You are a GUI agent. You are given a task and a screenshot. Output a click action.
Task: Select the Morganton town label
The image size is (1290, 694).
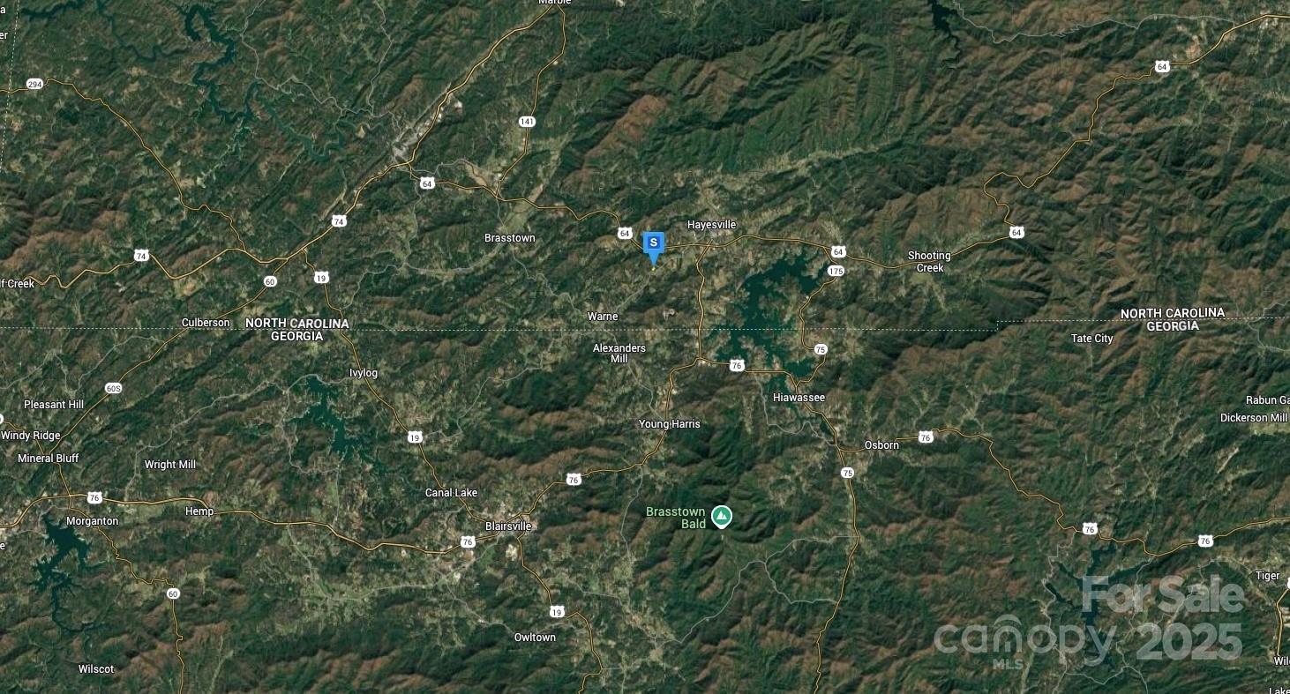[93, 521]
